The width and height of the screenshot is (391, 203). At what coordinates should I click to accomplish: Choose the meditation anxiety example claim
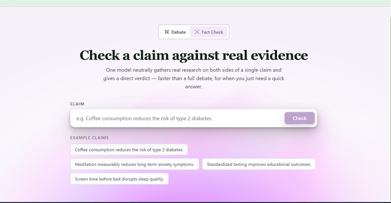click(135, 164)
